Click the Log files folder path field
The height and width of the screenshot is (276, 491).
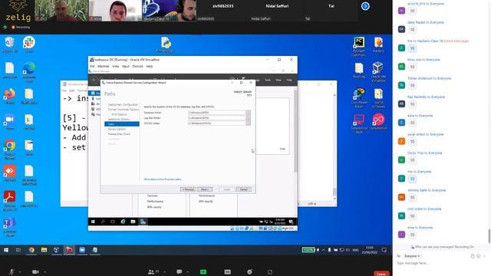coord(216,118)
